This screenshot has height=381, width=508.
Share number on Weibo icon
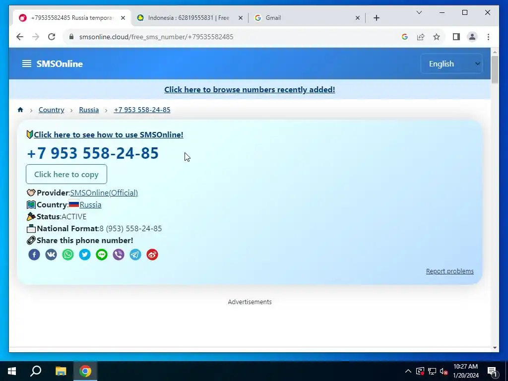152,254
